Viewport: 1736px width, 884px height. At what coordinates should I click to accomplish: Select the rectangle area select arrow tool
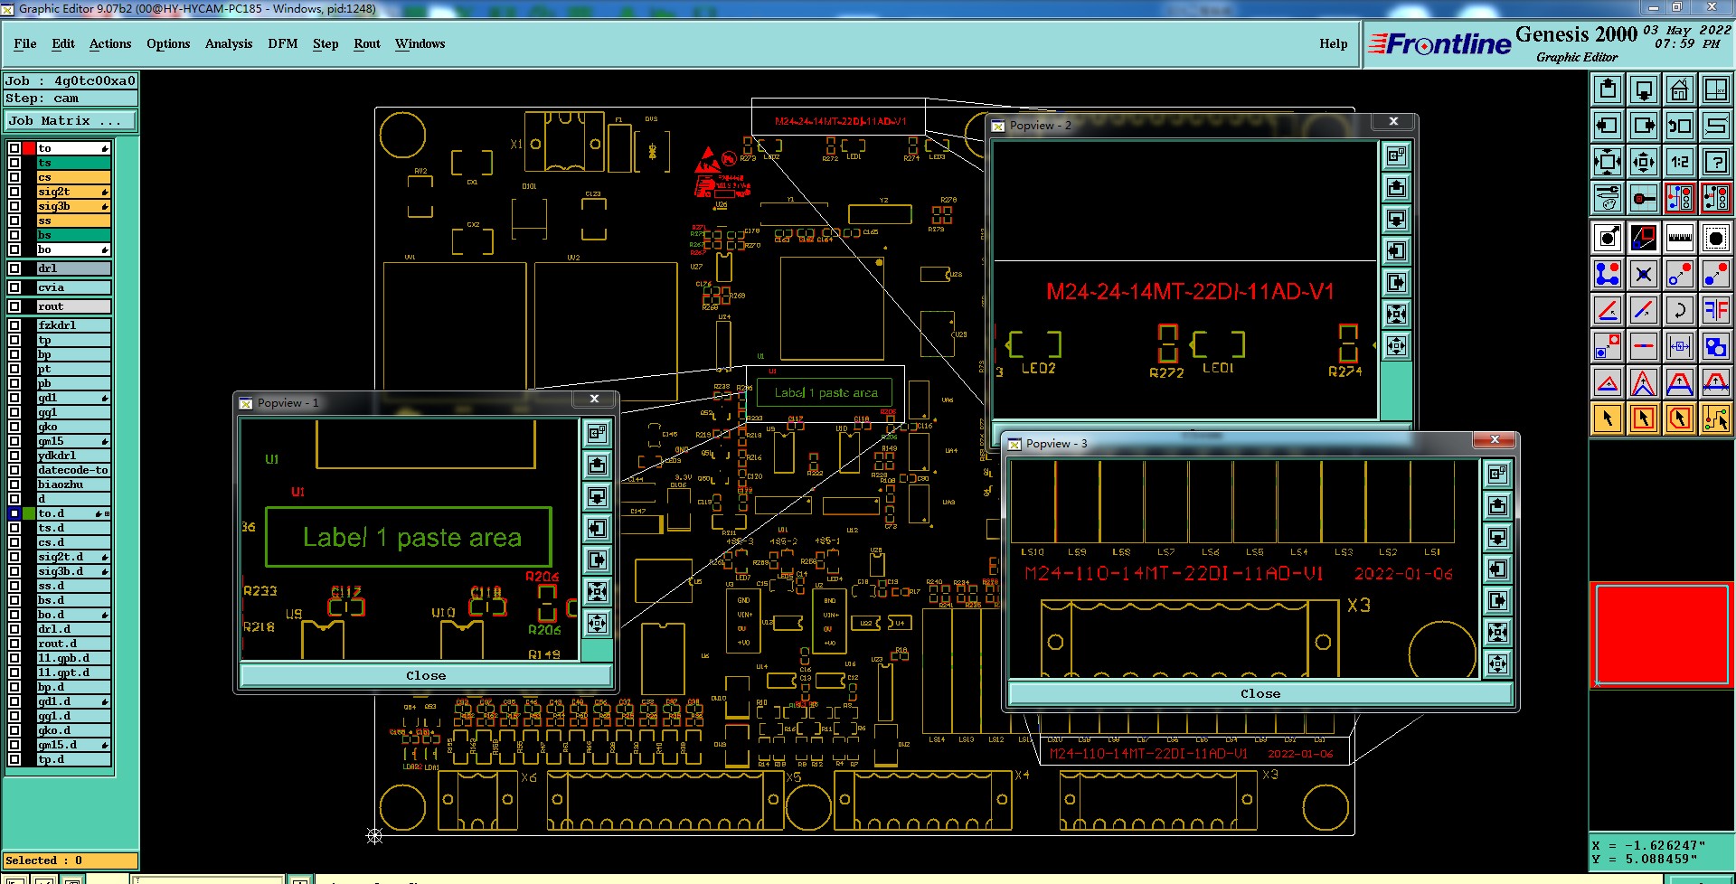coord(1644,418)
